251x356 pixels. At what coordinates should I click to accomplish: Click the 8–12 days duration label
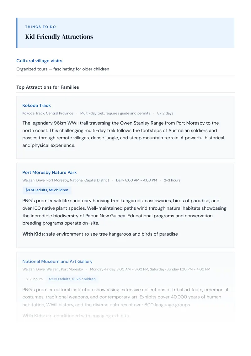(x=165, y=113)
